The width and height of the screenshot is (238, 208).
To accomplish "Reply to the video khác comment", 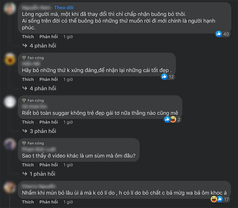I will (x=48, y=165).
